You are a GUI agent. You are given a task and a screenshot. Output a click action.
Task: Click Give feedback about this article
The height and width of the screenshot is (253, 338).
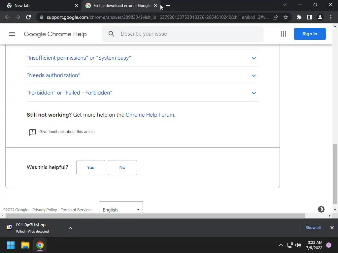67,132
